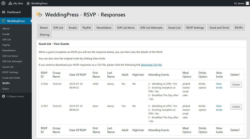Click the WeddingPress home icon
The height and width of the screenshot is (139, 250).
(28, 3)
